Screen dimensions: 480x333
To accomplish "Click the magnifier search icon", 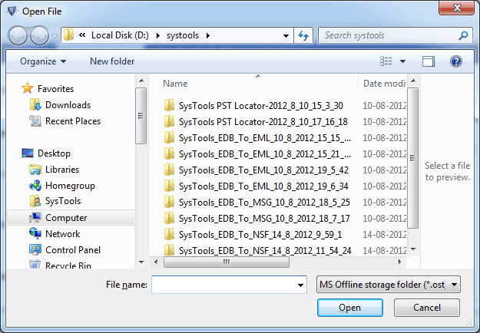I will [463, 35].
